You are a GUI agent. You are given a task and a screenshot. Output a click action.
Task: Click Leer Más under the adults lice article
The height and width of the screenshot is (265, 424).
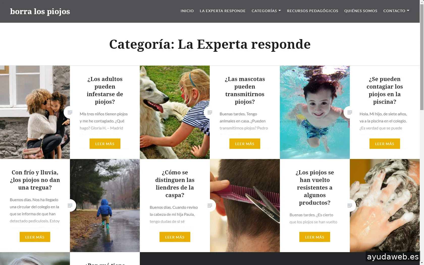[x=105, y=144]
